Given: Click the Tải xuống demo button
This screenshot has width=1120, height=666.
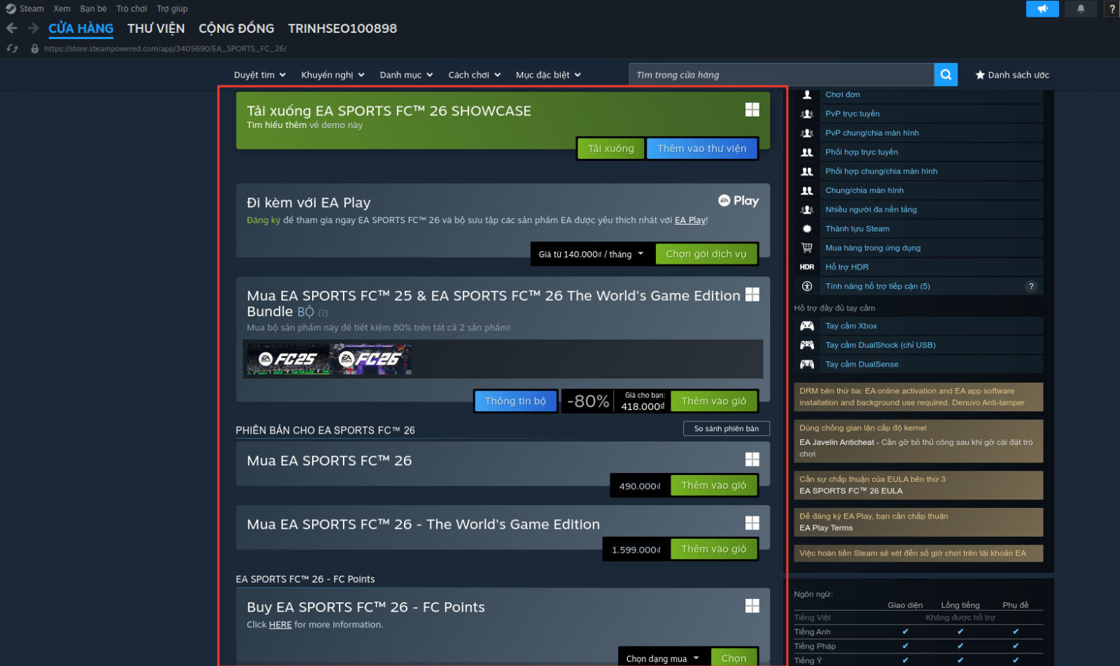Looking at the screenshot, I should 610,148.
